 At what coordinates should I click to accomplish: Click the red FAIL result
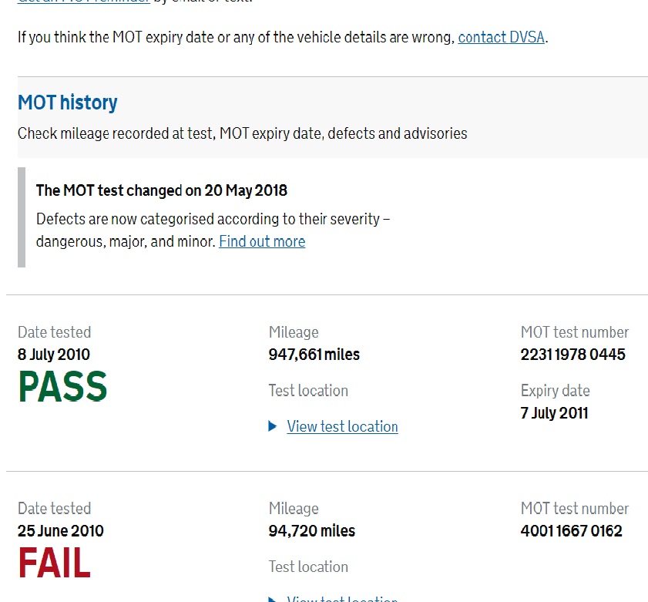(x=55, y=563)
